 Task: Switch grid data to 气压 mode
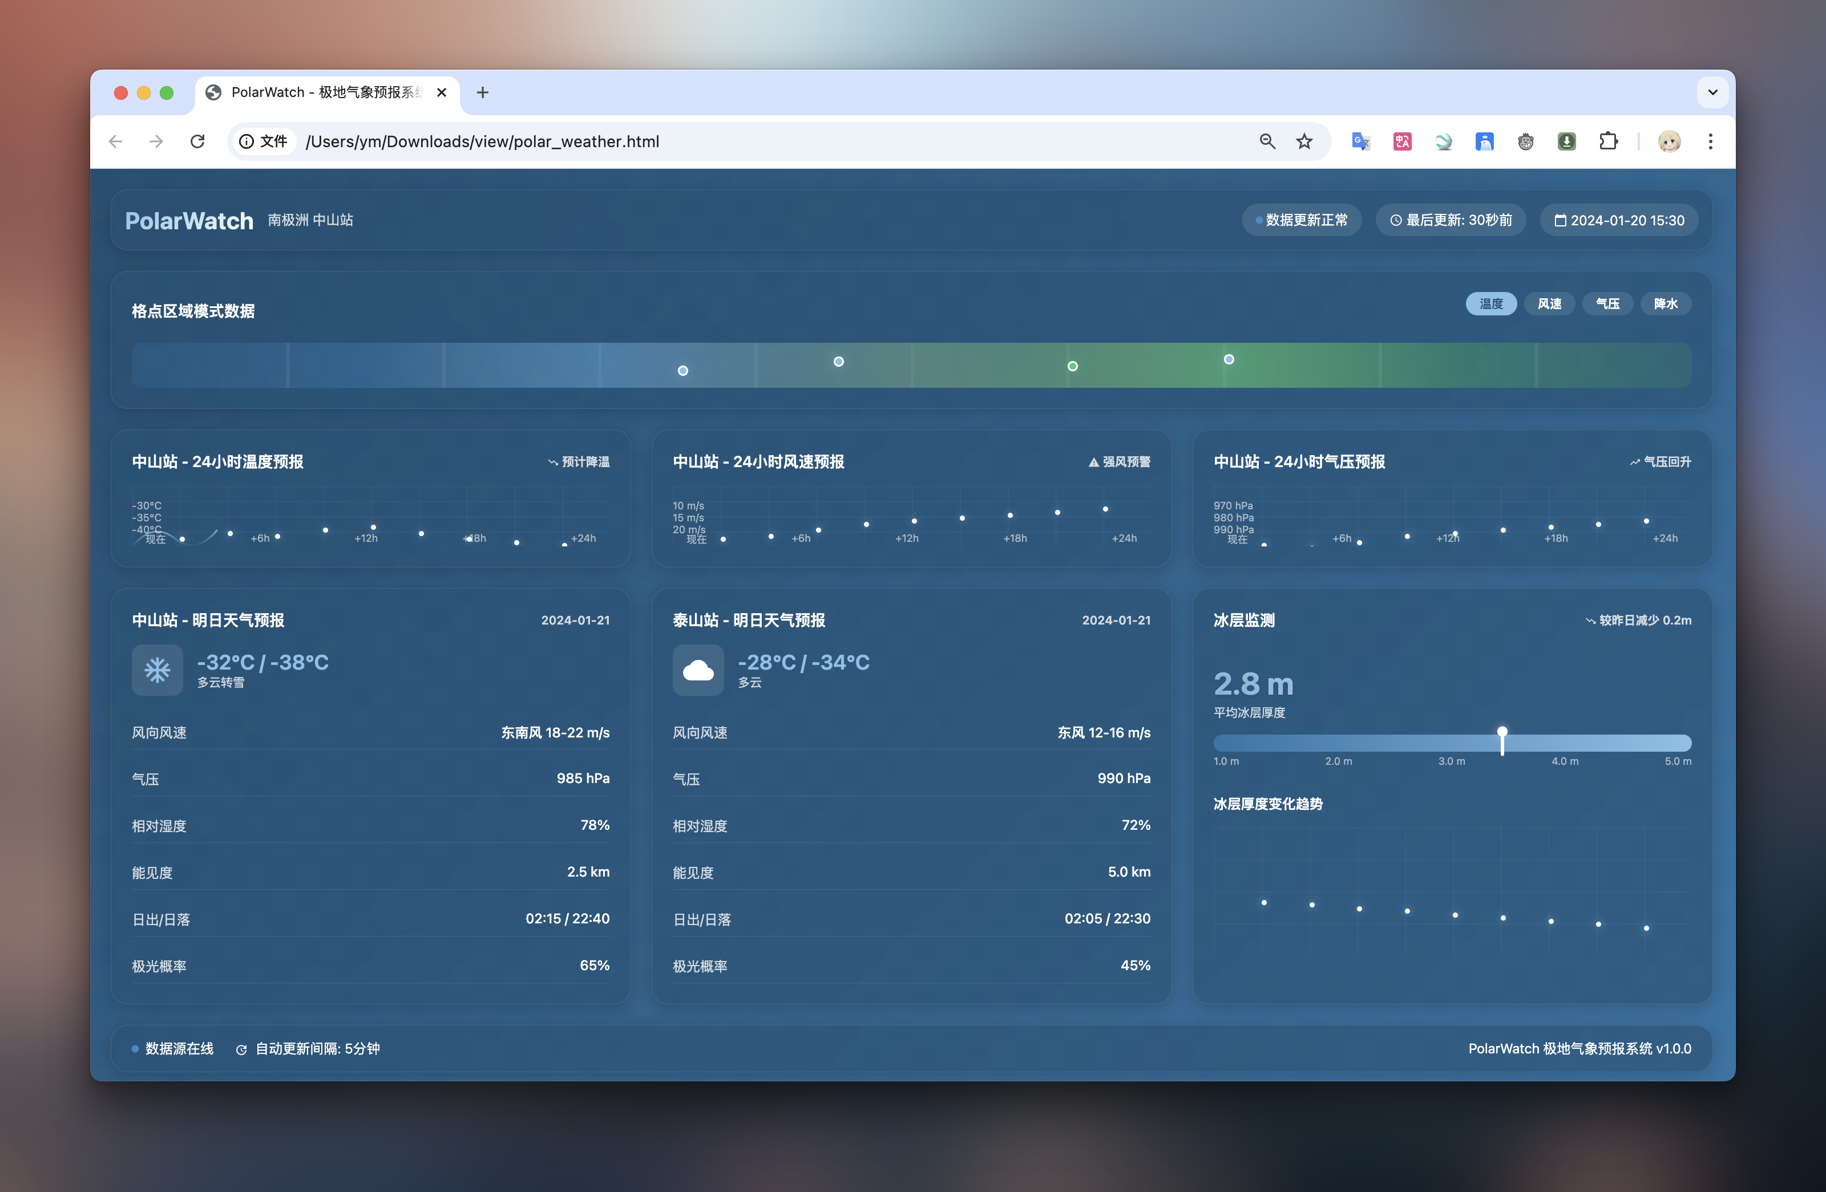1607,304
